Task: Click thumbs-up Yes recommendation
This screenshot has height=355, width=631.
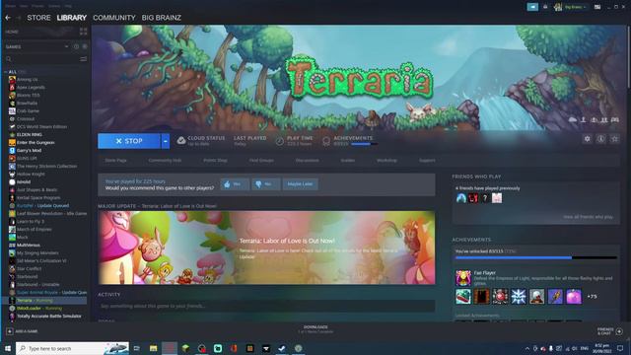Action: [x=235, y=184]
